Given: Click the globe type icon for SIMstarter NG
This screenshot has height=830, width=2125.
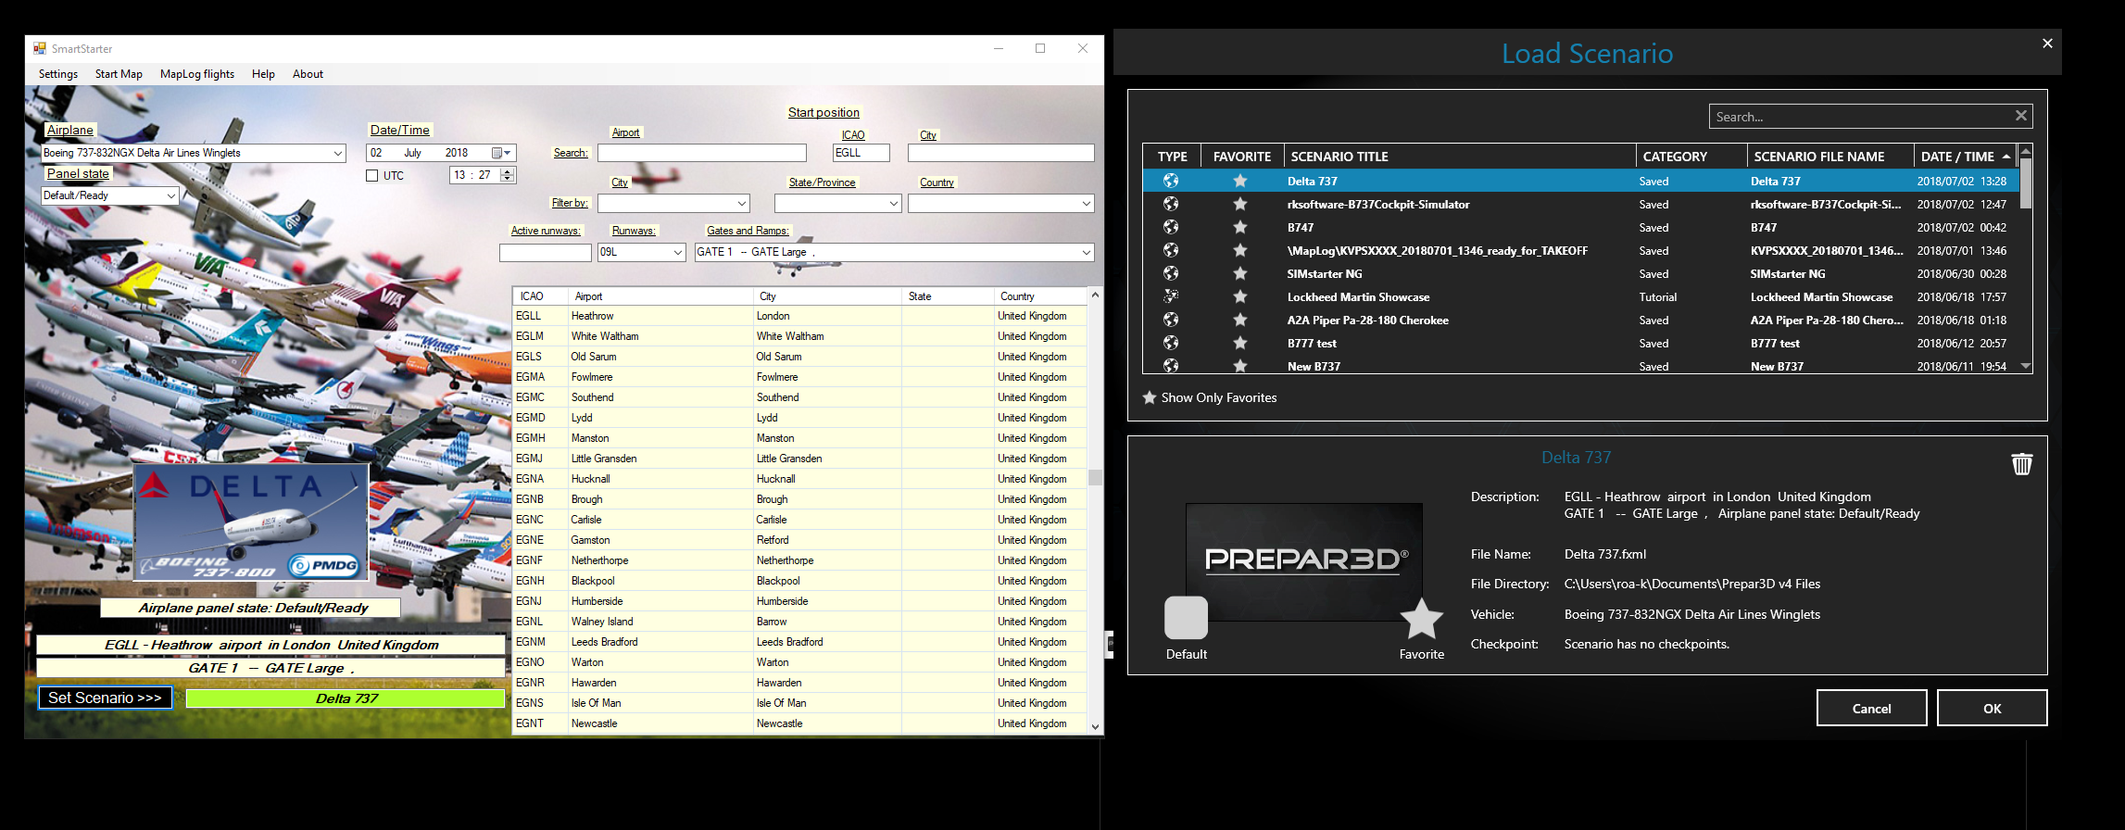Looking at the screenshot, I should click(1171, 273).
